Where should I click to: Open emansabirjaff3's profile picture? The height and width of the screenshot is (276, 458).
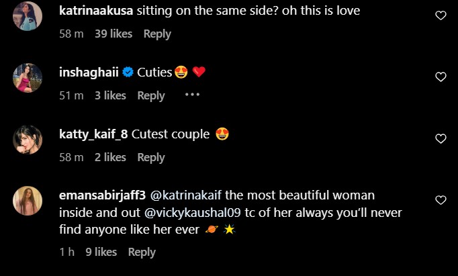[28, 201]
